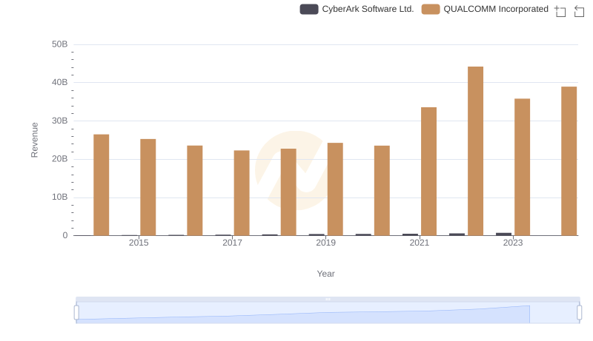Click the 10B y-axis label
The height and width of the screenshot is (341, 593).
point(60,197)
